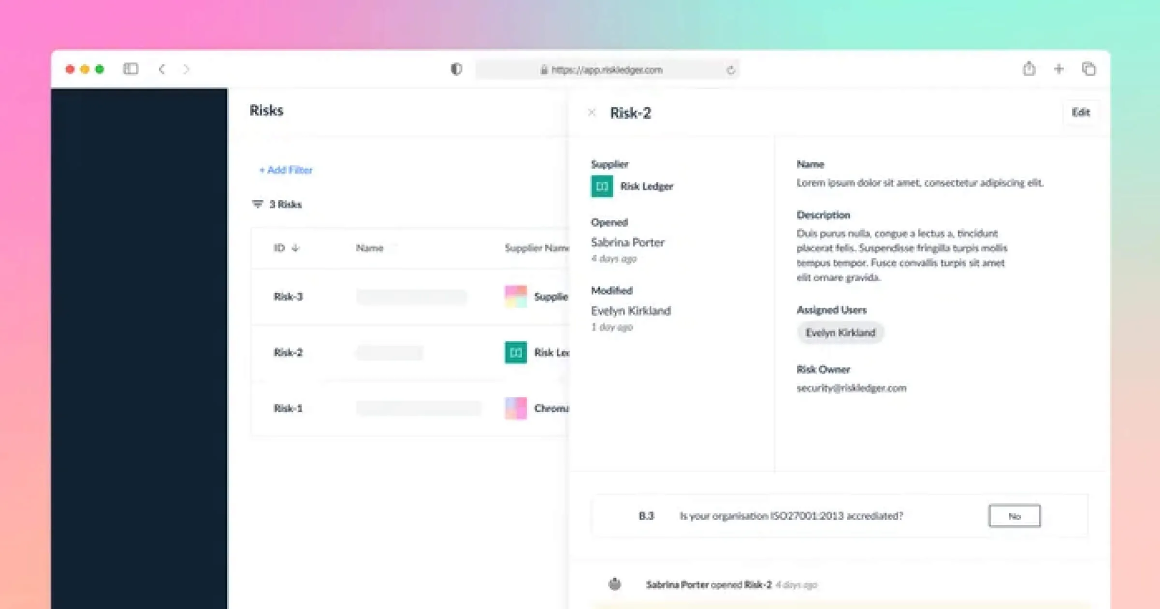Screen dimensions: 1160x609
Task: Switch to the Risks page heading
Action: [x=266, y=110]
